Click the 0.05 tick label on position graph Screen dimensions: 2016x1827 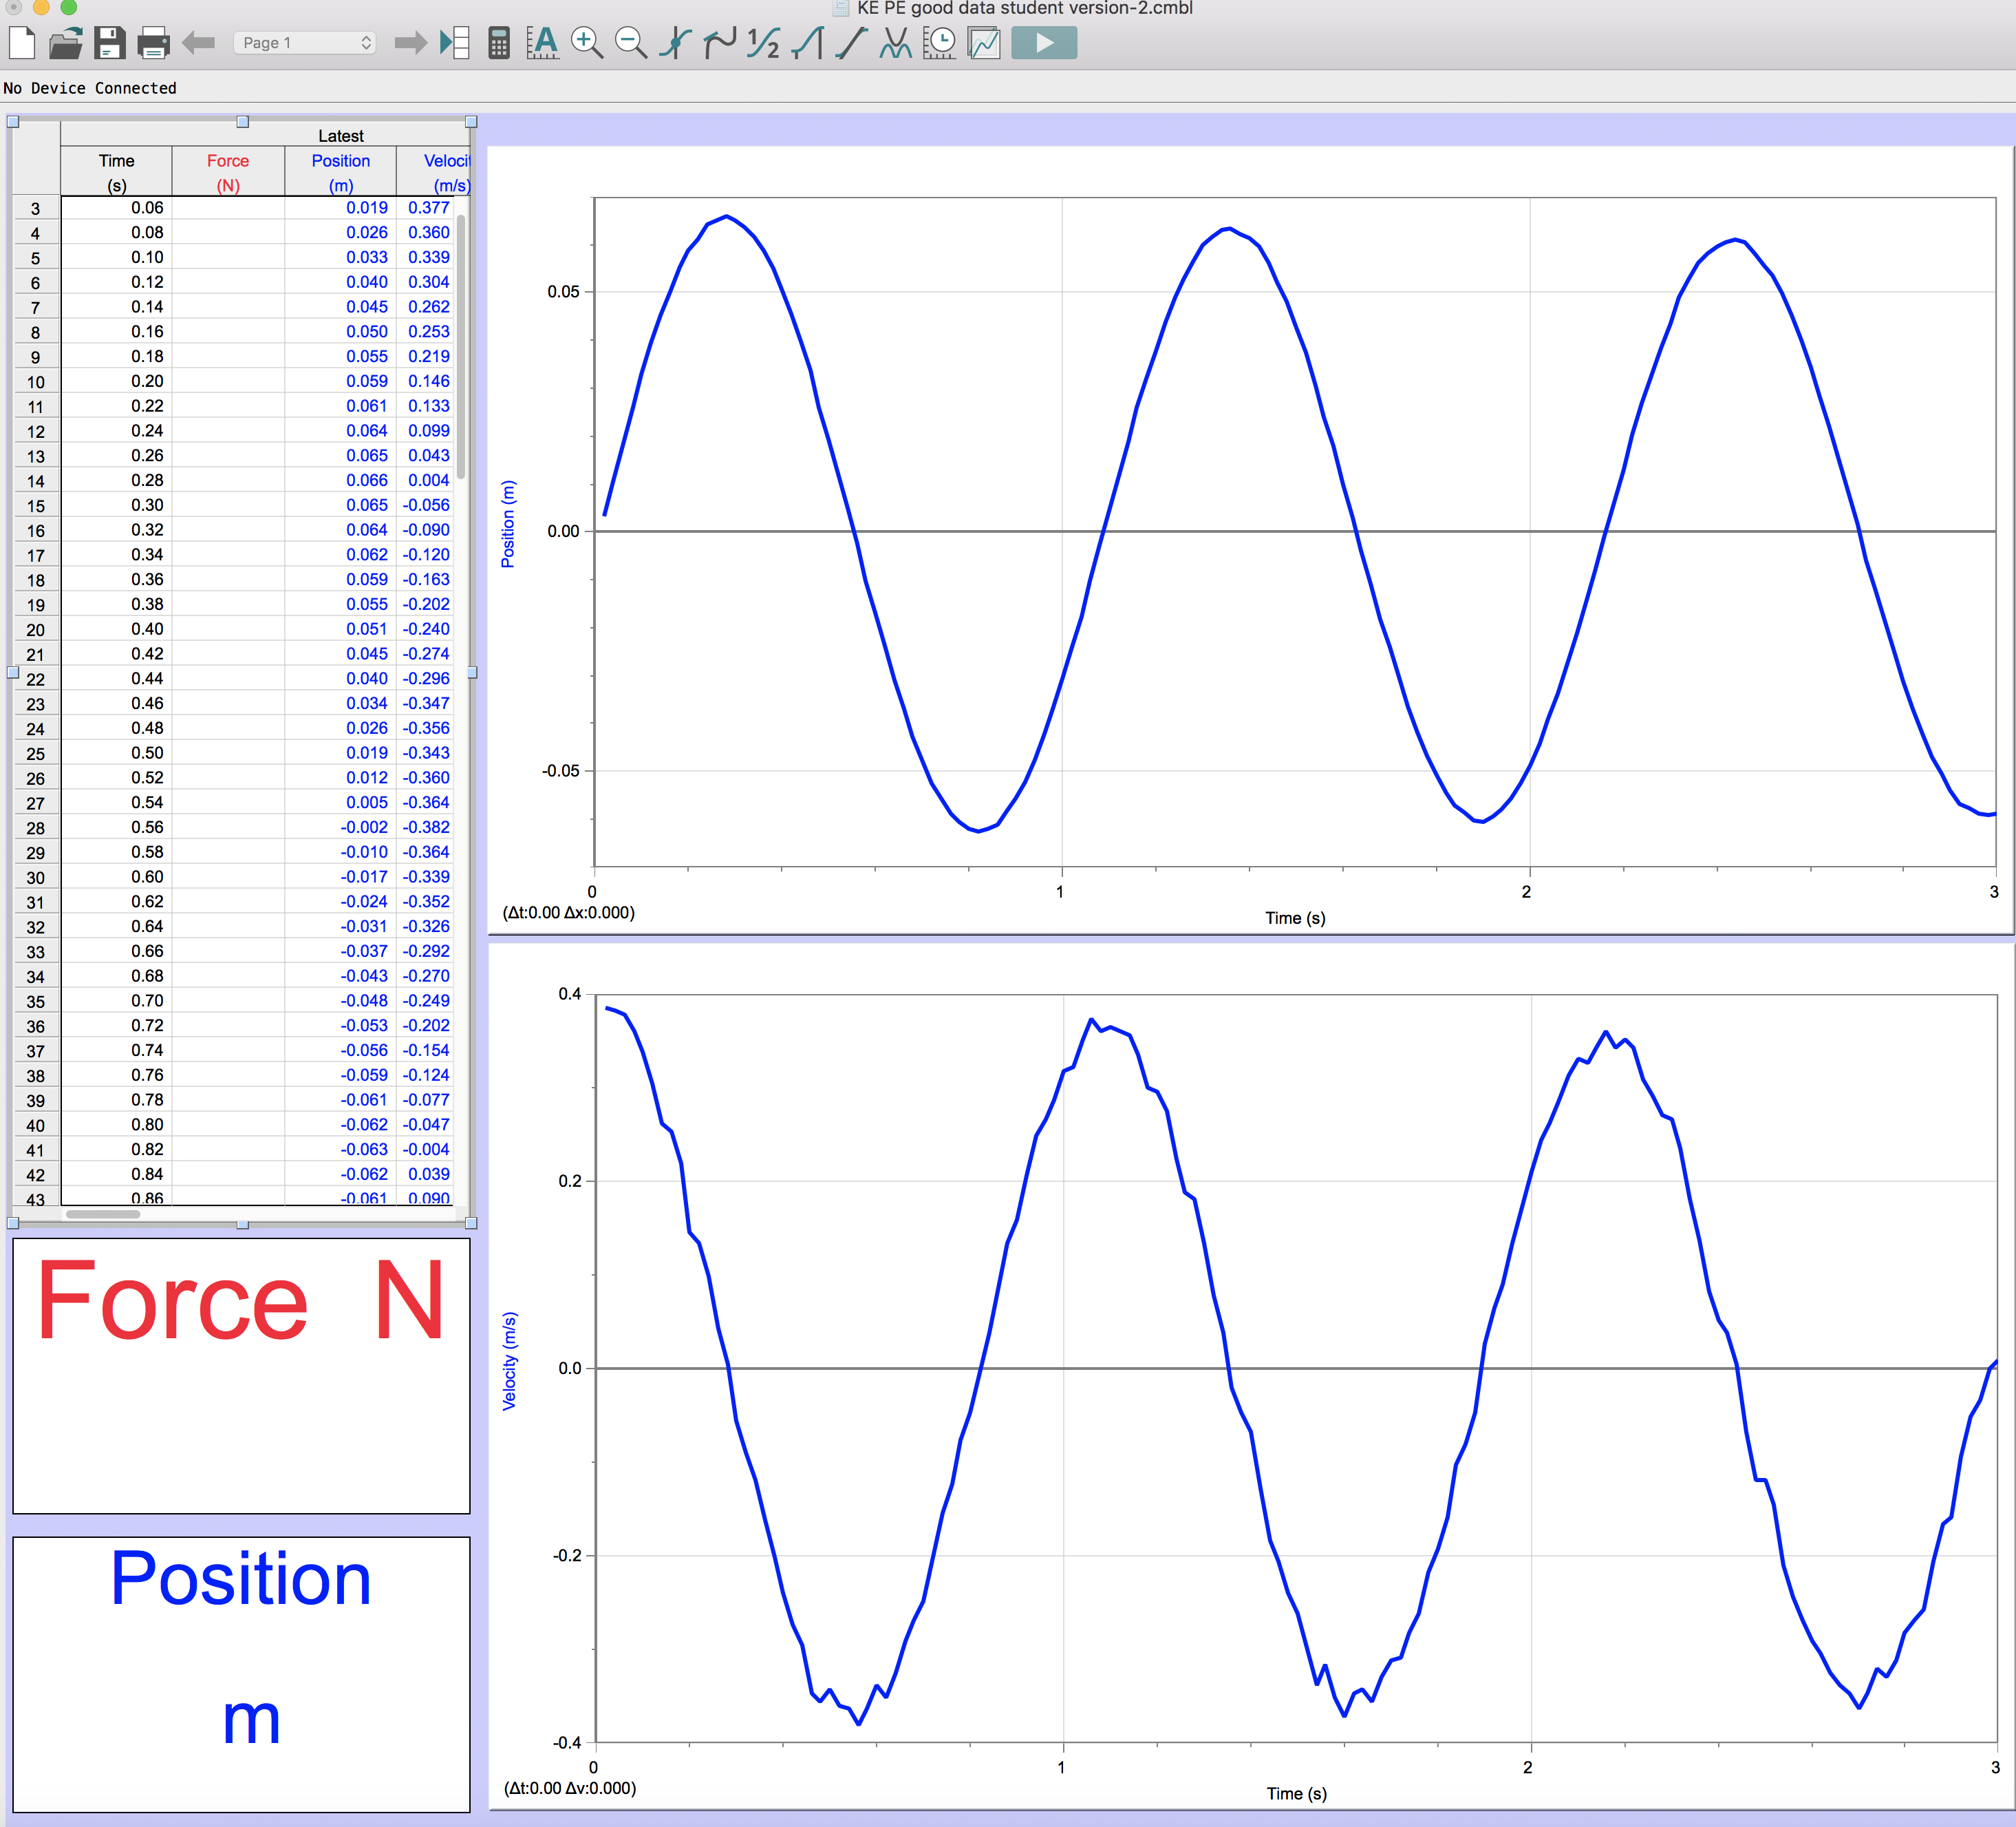point(563,291)
